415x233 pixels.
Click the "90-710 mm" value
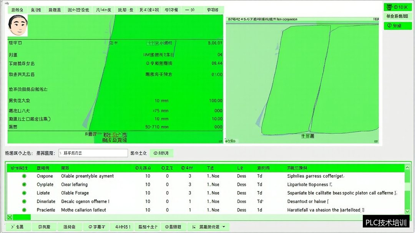pyautogui.click(x=157, y=127)
